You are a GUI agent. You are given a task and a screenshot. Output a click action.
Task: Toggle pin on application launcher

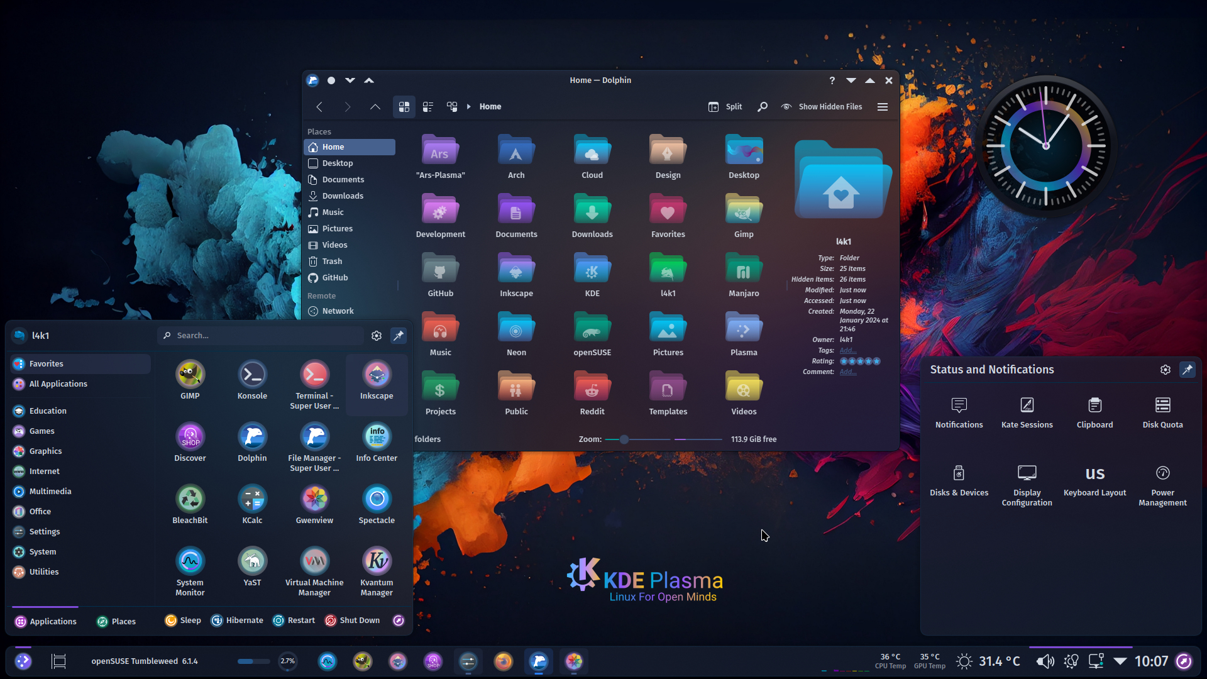pyautogui.click(x=399, y=336)
